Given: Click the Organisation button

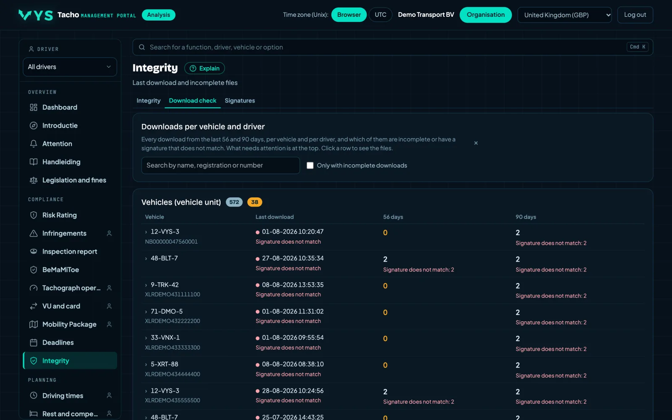Looking at the screenshot, I should click(x=486, y=15).
